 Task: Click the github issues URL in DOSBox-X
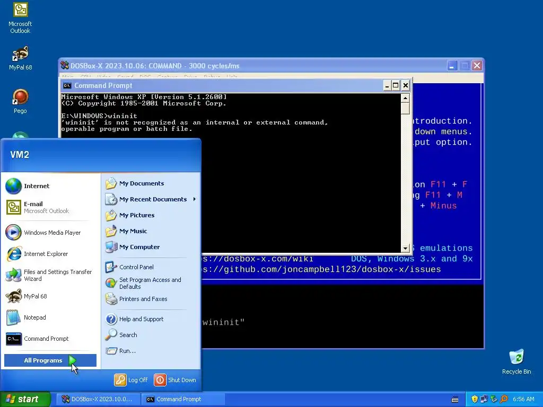(321, 269)
